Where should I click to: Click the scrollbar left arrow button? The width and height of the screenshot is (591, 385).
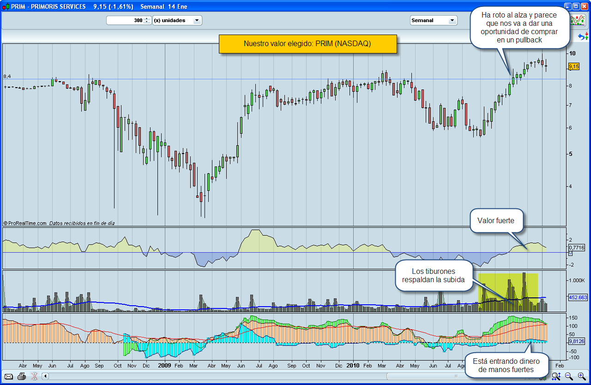tap(45, 376)
